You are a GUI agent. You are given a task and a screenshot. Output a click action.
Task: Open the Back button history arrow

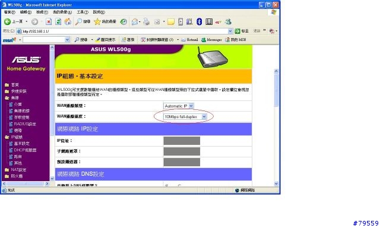[x=26, y=22]
